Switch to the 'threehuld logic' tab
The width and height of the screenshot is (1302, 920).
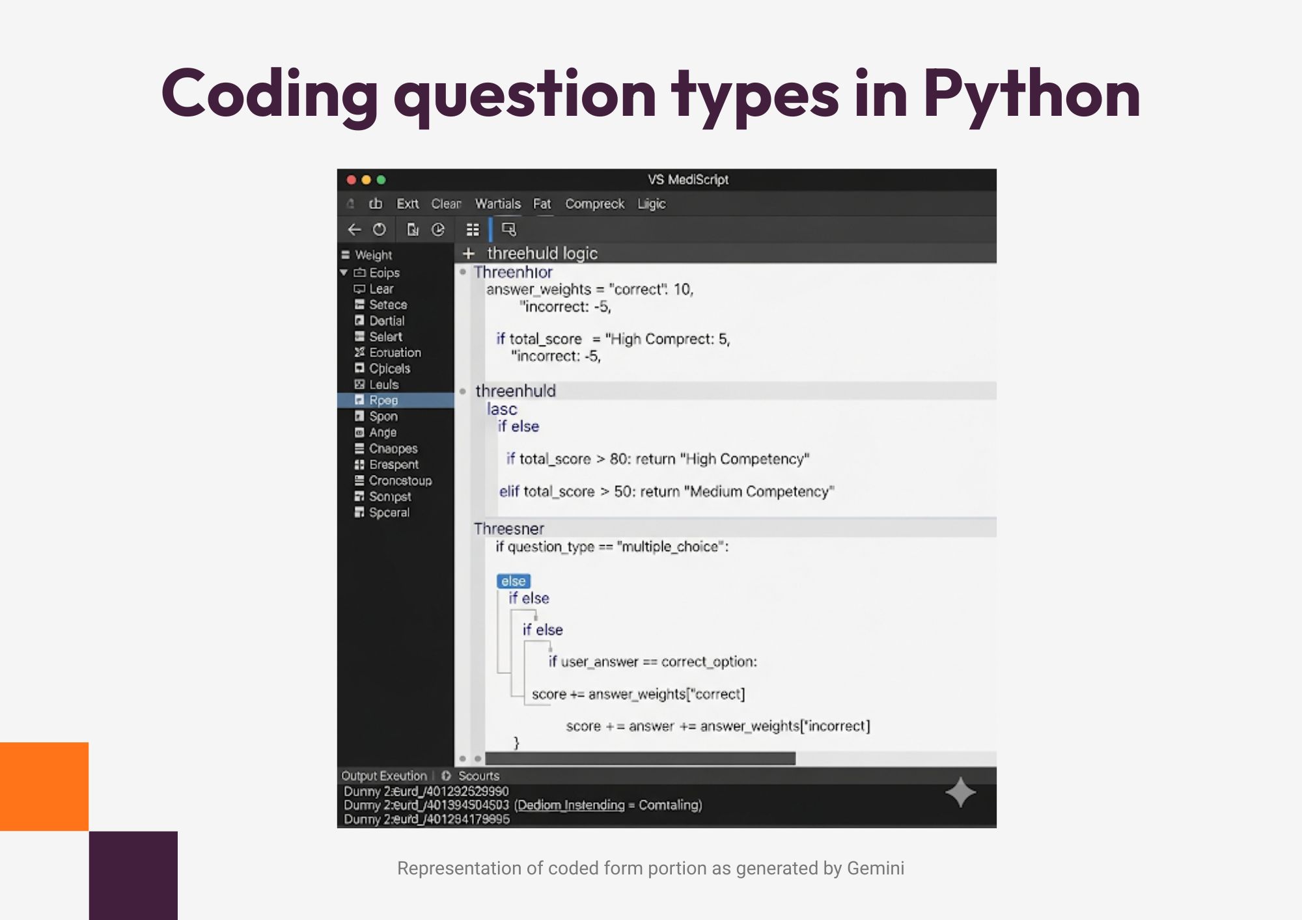point(543,253)
